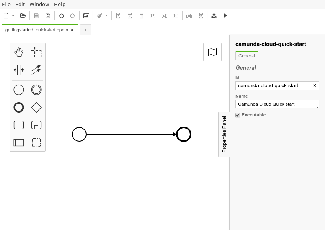
Task: Create a gateway diamond from palette
Action: click(36, 108)
